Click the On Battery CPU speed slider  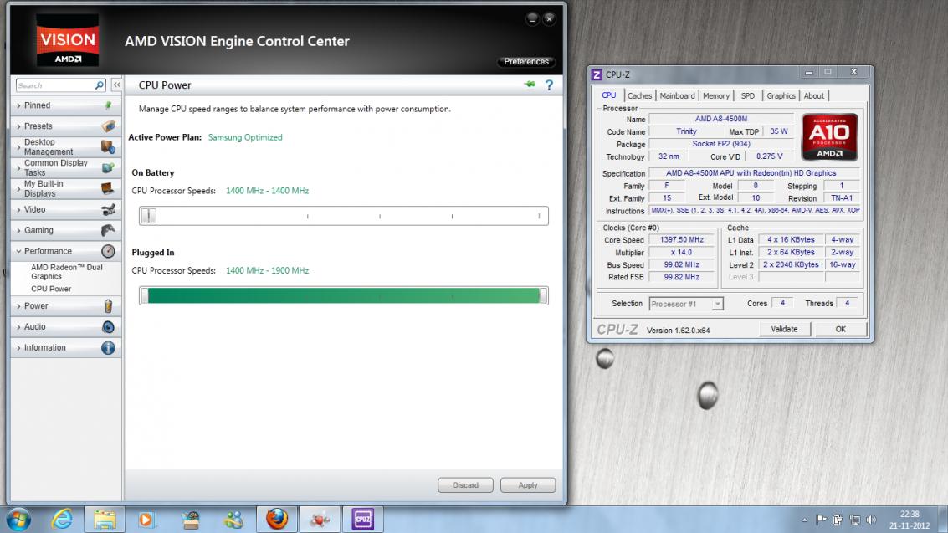[x=343, y=216]
